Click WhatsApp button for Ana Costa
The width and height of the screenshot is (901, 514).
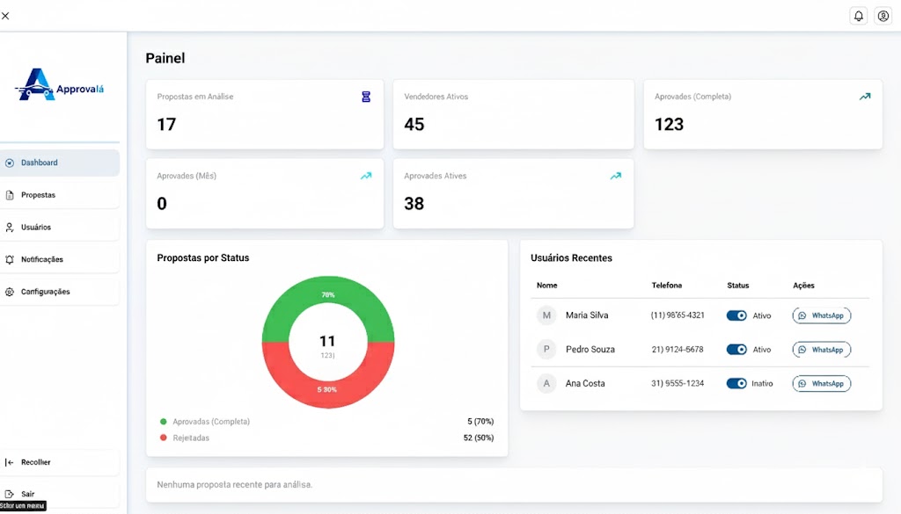click(x=821, y=383)
